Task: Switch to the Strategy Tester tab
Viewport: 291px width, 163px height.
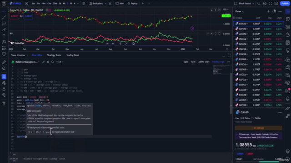Action: coord(54,55)
